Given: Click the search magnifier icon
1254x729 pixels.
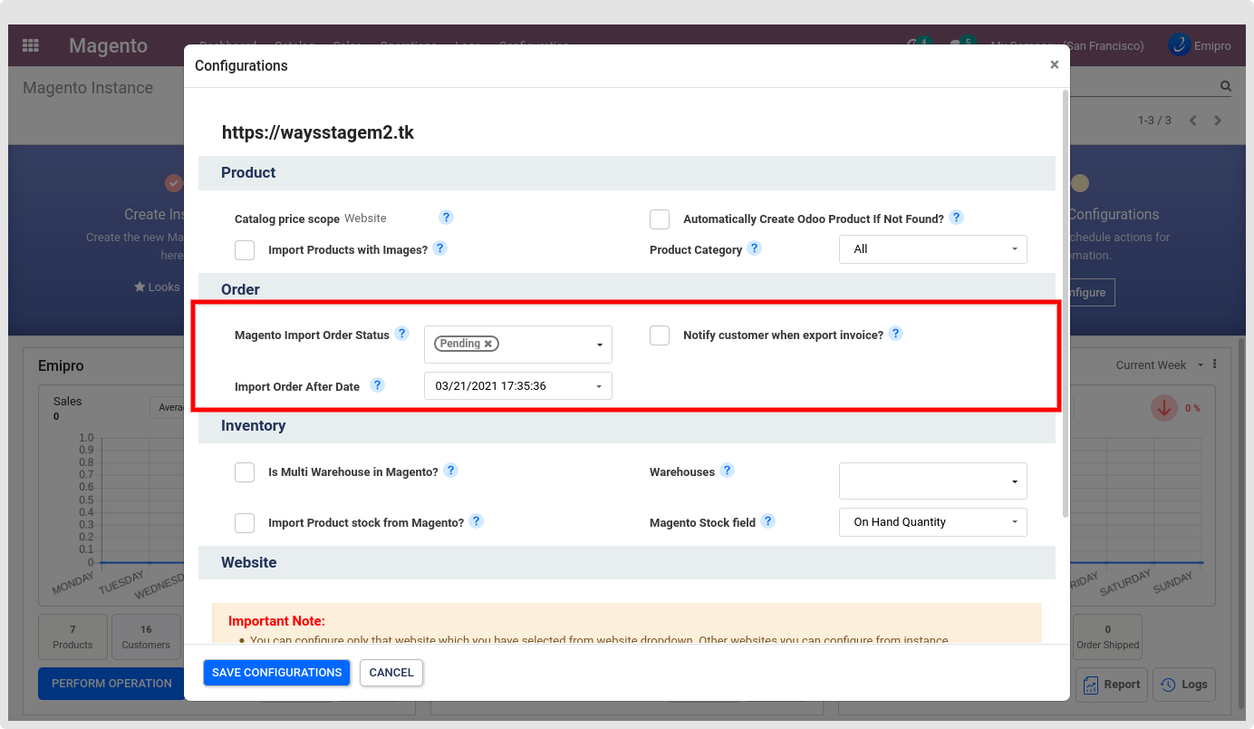Looking at the screenshot, I should pyautogui.click(x=1226, y=87).
